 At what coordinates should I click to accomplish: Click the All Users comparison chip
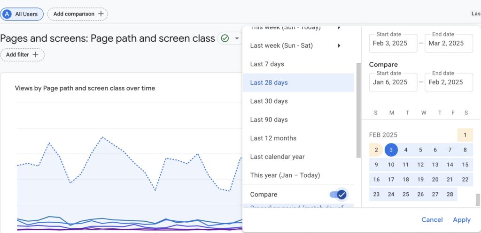tap(22, 14)
